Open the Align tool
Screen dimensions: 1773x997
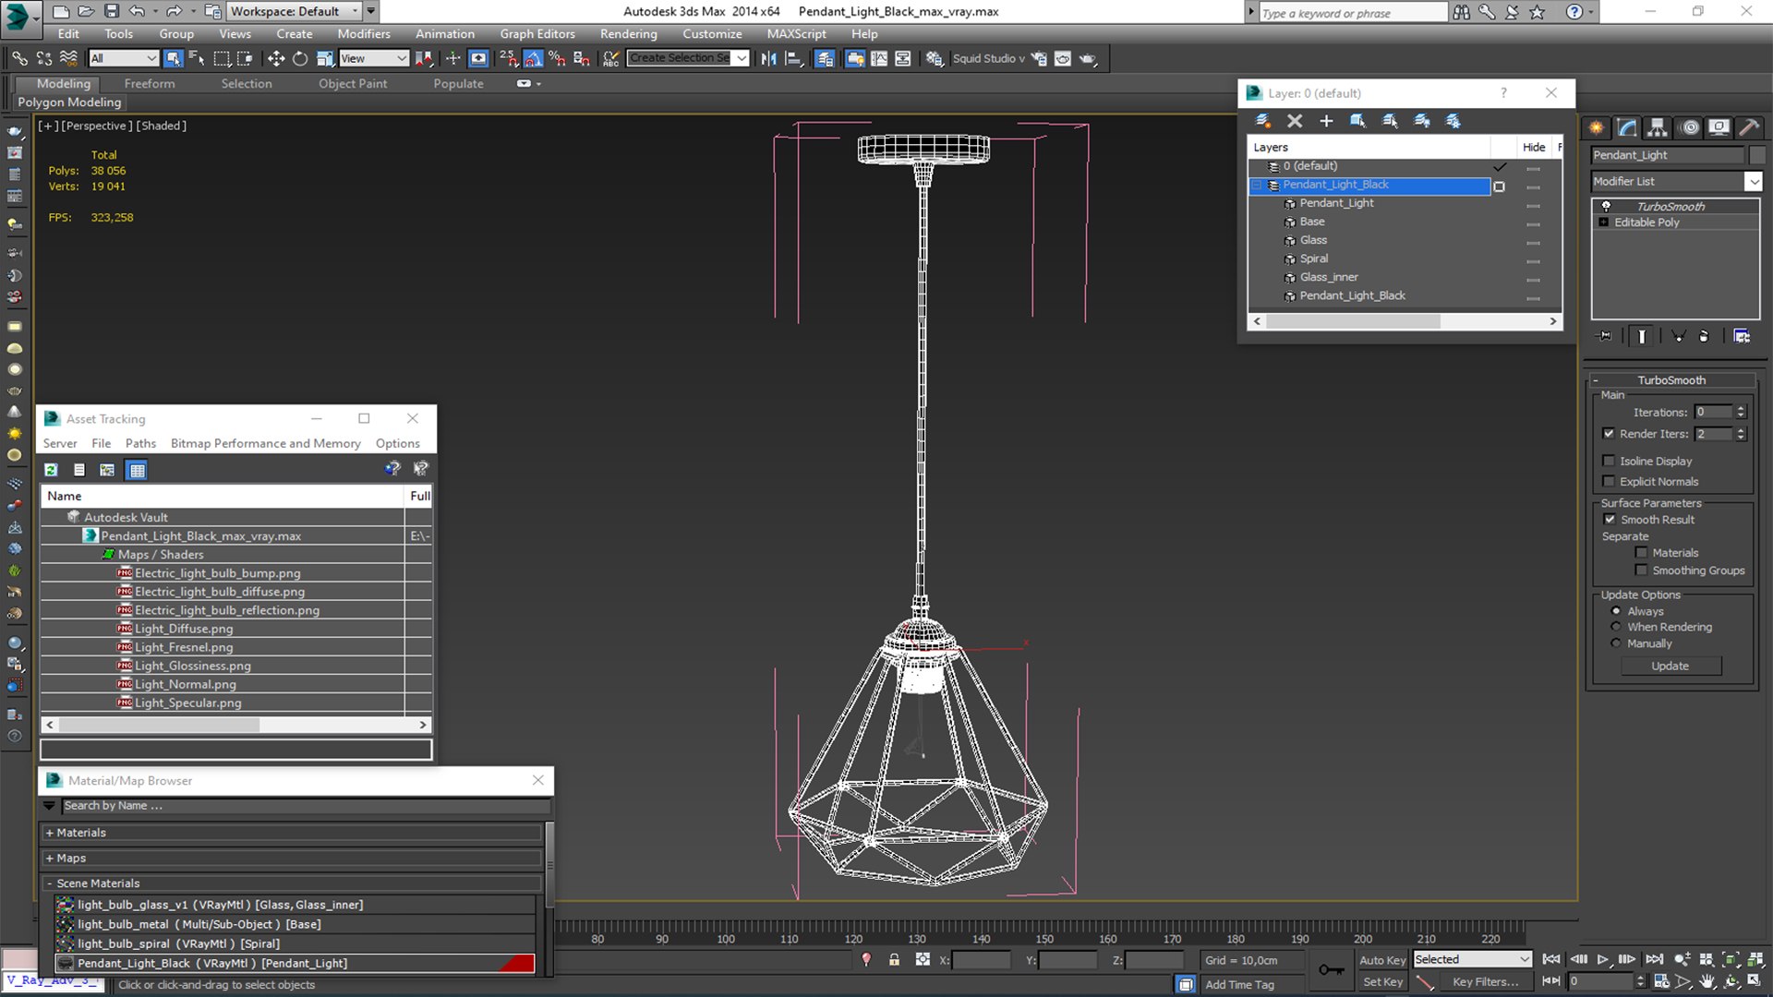point(793,58)
